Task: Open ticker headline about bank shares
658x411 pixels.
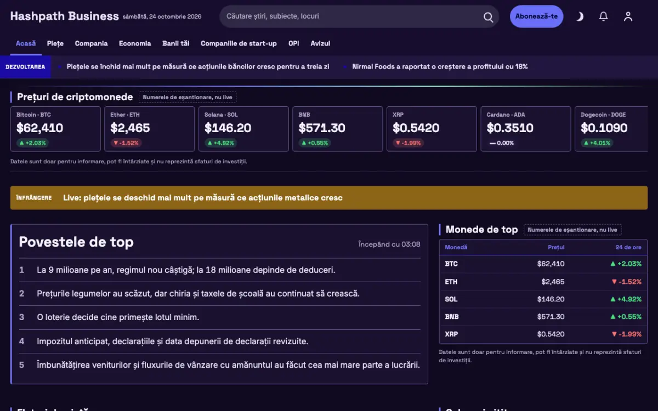Action: [198, 67]
